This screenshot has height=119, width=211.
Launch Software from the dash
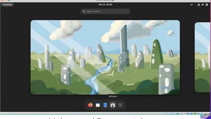click(113, 105)
